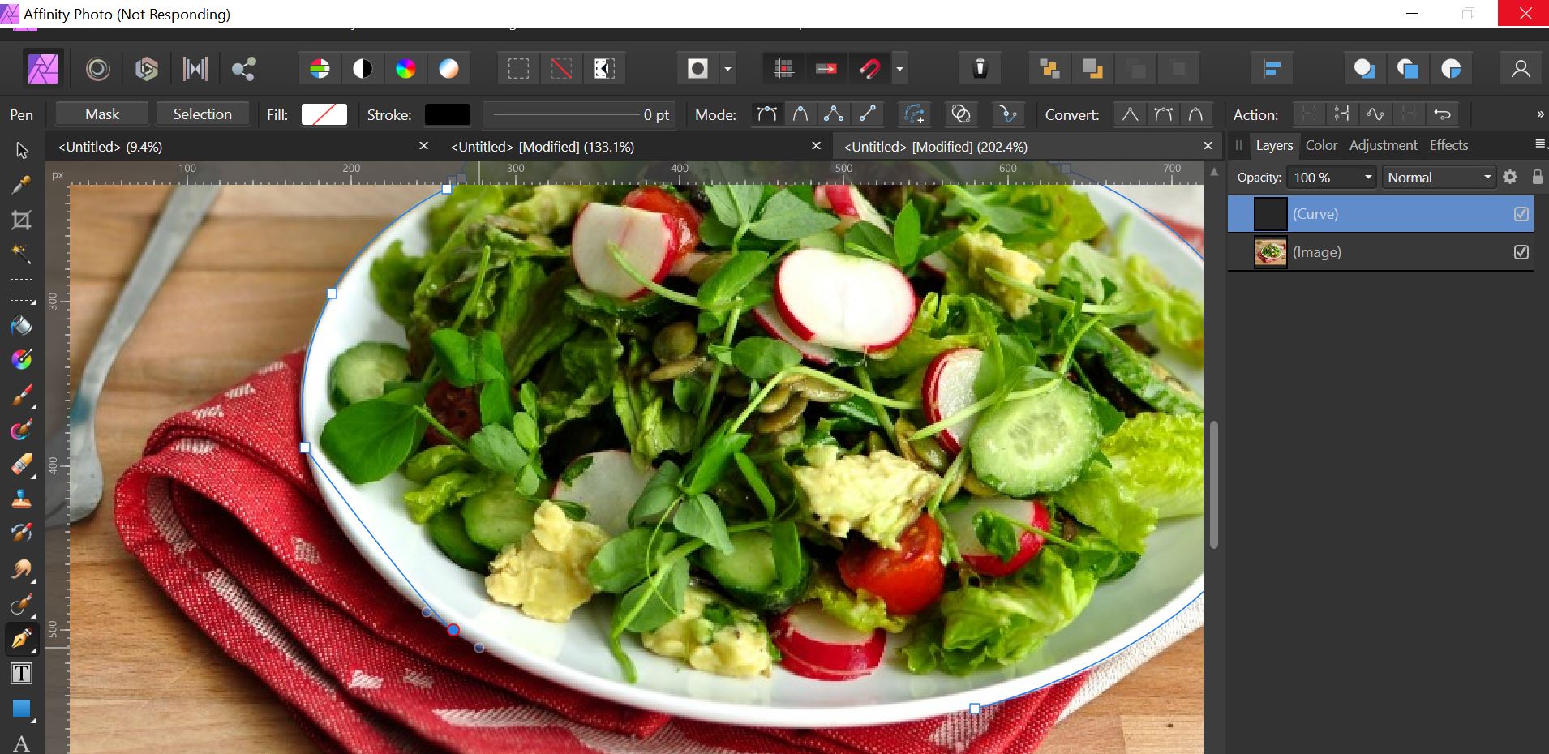
Task: Expand the context toolbar overflow chevron
Action: (x=1539, y=114)
